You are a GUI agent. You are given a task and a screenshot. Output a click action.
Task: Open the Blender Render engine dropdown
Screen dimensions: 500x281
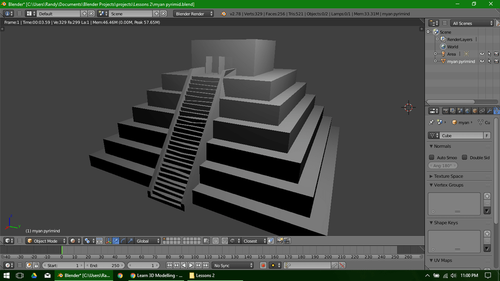[194, 13]
